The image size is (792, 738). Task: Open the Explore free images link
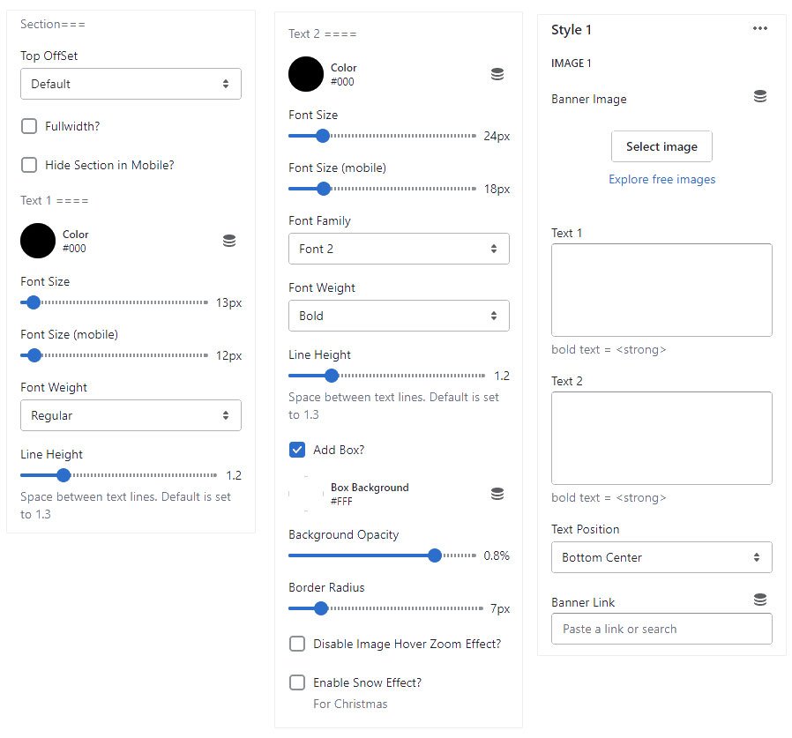click(x=661, y=179)
